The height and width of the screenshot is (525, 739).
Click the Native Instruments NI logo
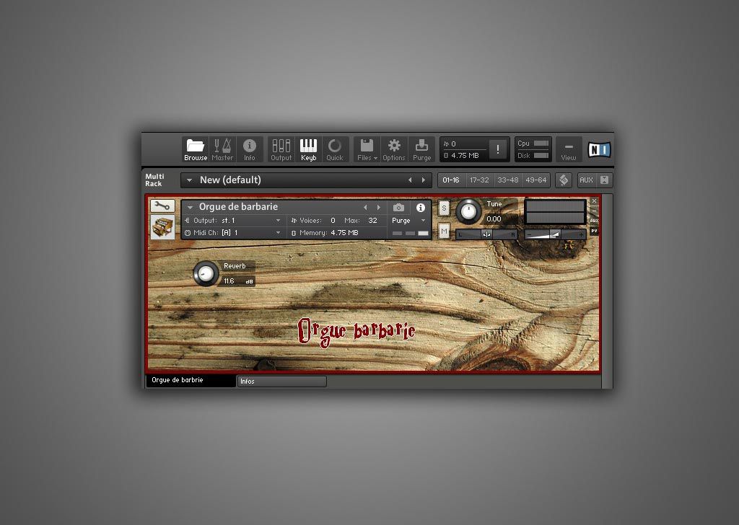click(599, 150)
